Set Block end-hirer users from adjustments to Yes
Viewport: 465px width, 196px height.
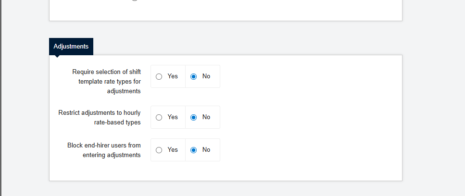(x=159, y=150)
